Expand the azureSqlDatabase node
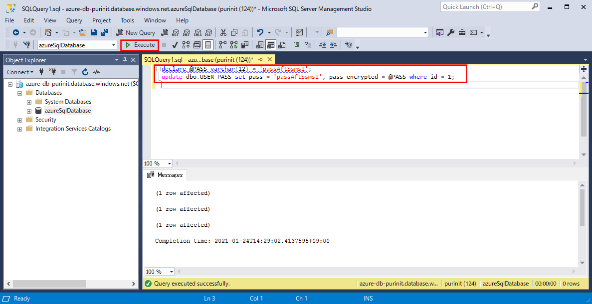Screen dimensions: 592x304 tap(29, 111)
